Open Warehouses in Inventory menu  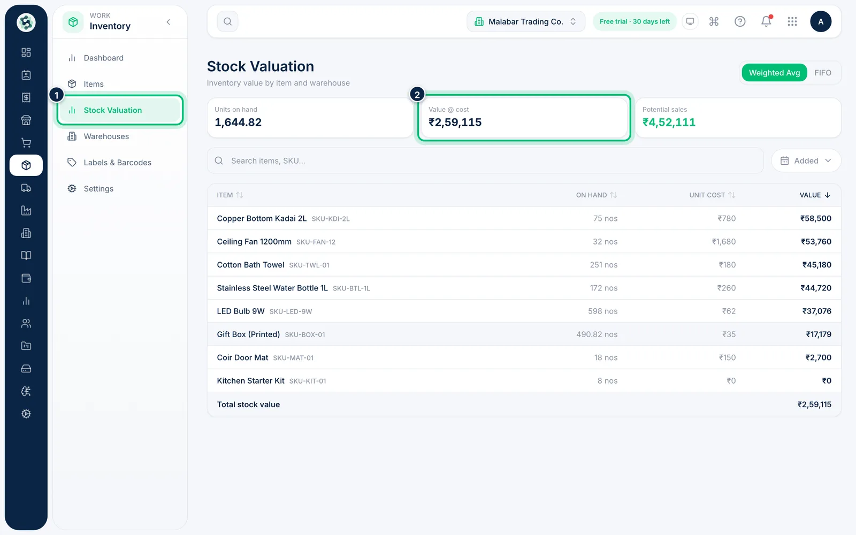coord(120,136)
